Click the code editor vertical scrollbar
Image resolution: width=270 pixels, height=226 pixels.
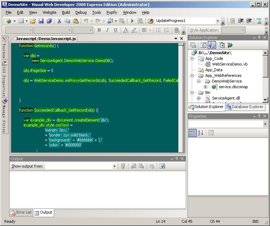181,97
